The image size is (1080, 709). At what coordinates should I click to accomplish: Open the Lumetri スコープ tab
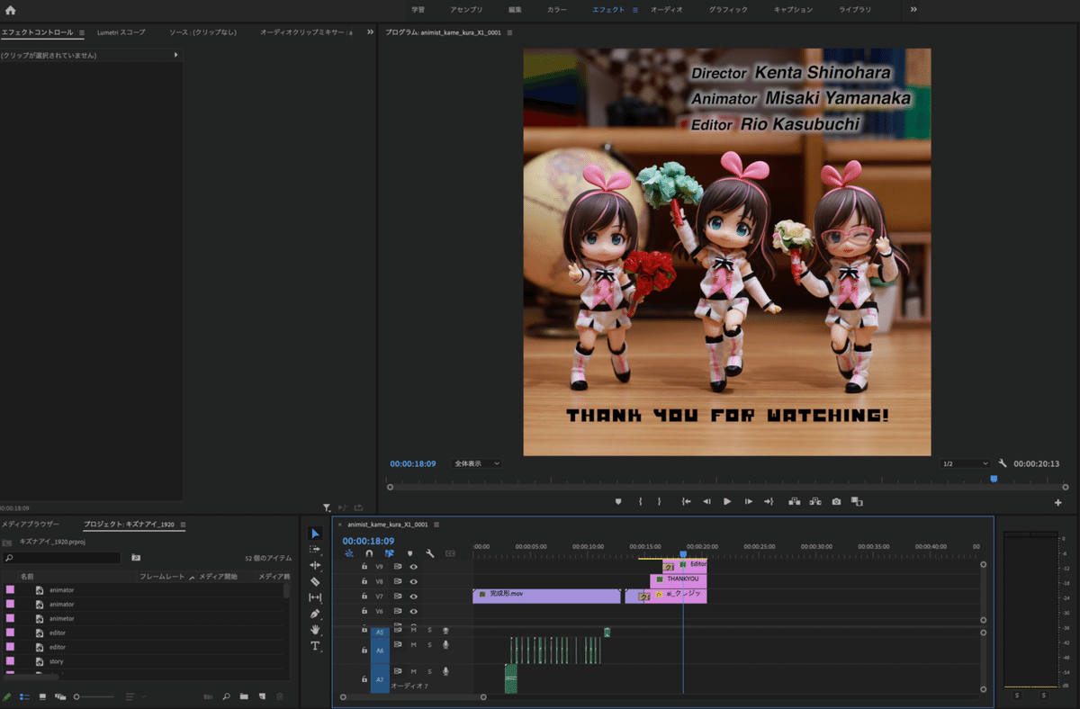[x=121, y=32]
